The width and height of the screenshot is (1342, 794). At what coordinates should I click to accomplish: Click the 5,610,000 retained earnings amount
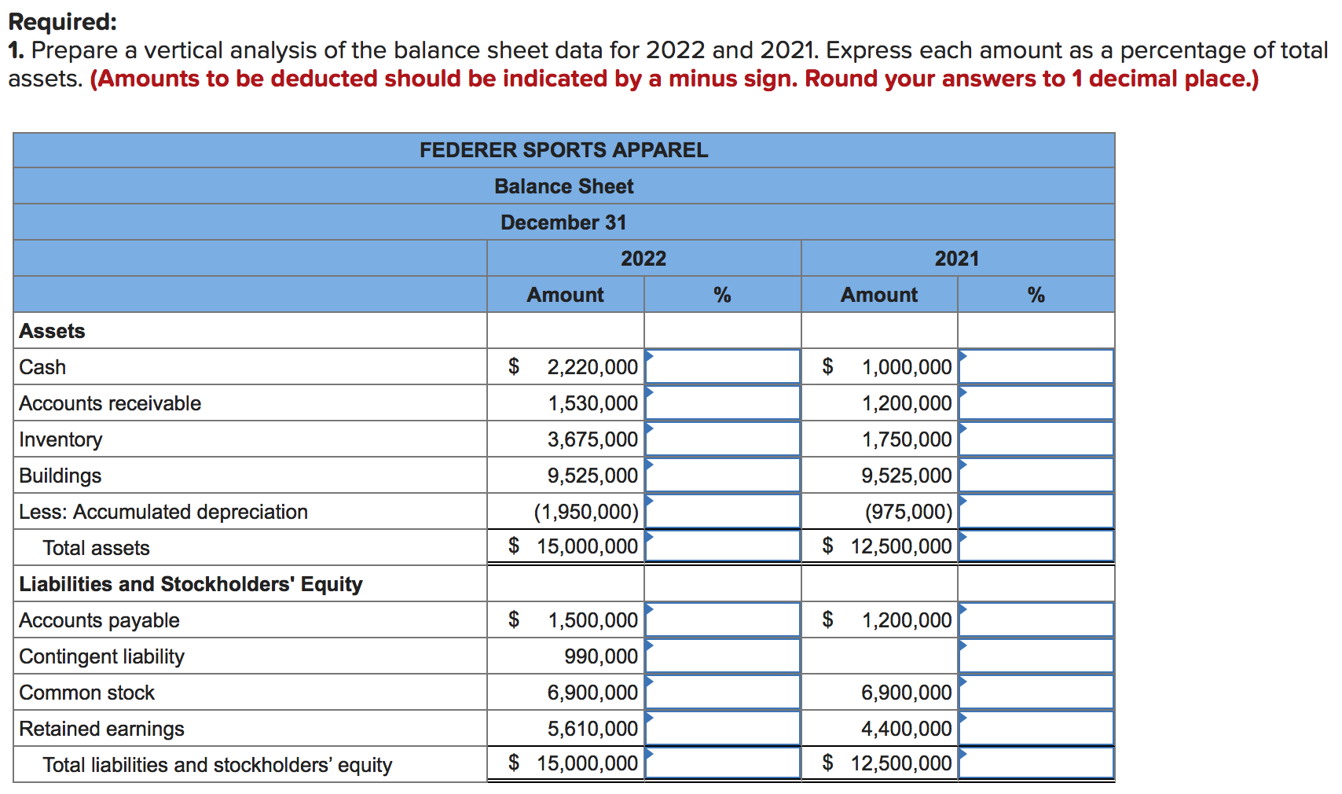point(592,729)
